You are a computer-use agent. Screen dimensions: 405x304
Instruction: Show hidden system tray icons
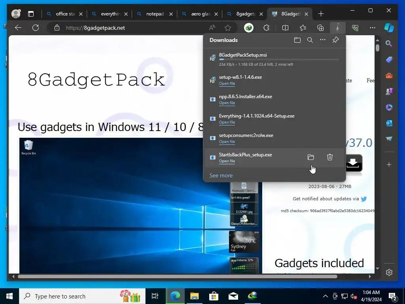coord(326,296)
